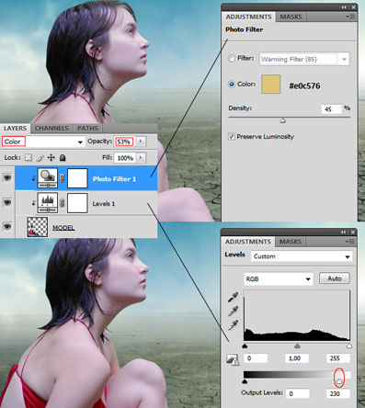Image resolution: width=365 pixels, height=408 pixels.
Task: Click mask link icon on Levels 1
Action: (x=63, y=203)
